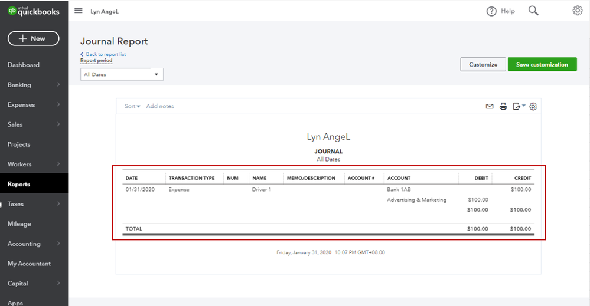590x306 pixels.
Task: Open Expenses in the sidebar
Action: point(21,105)
